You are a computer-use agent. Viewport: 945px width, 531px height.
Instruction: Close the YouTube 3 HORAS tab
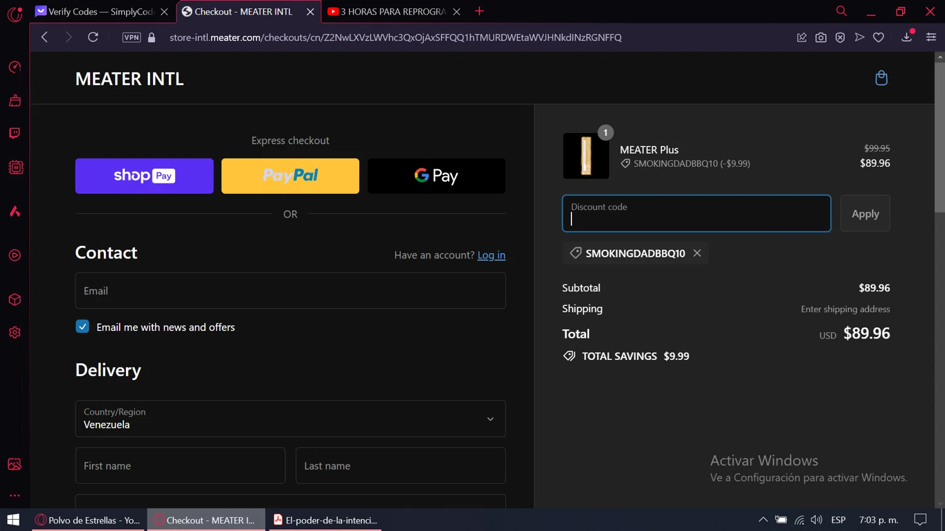[x=457, y=11]
